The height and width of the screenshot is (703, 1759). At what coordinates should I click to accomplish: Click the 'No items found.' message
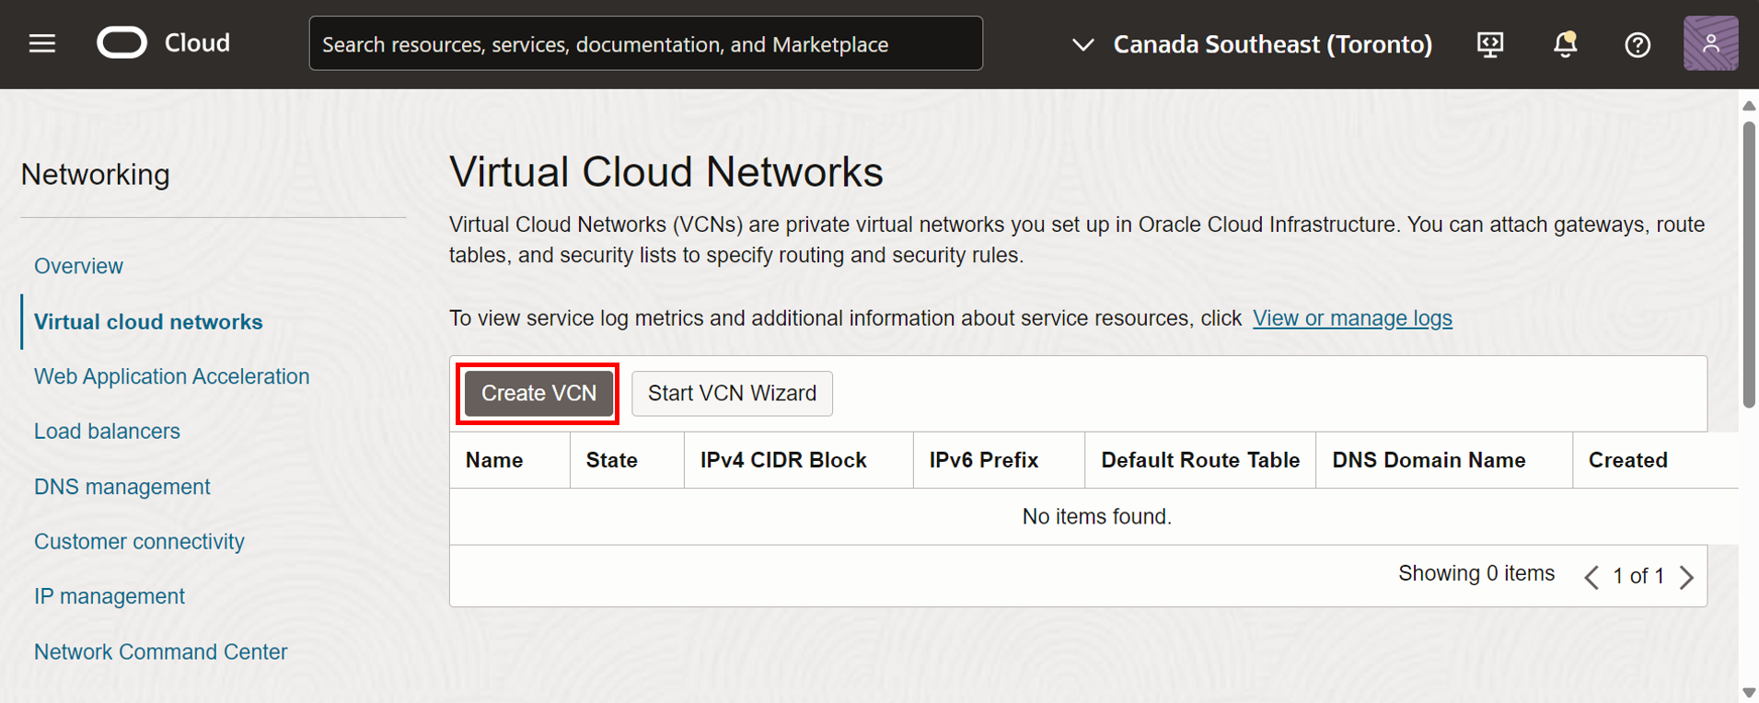(1096, 516)
